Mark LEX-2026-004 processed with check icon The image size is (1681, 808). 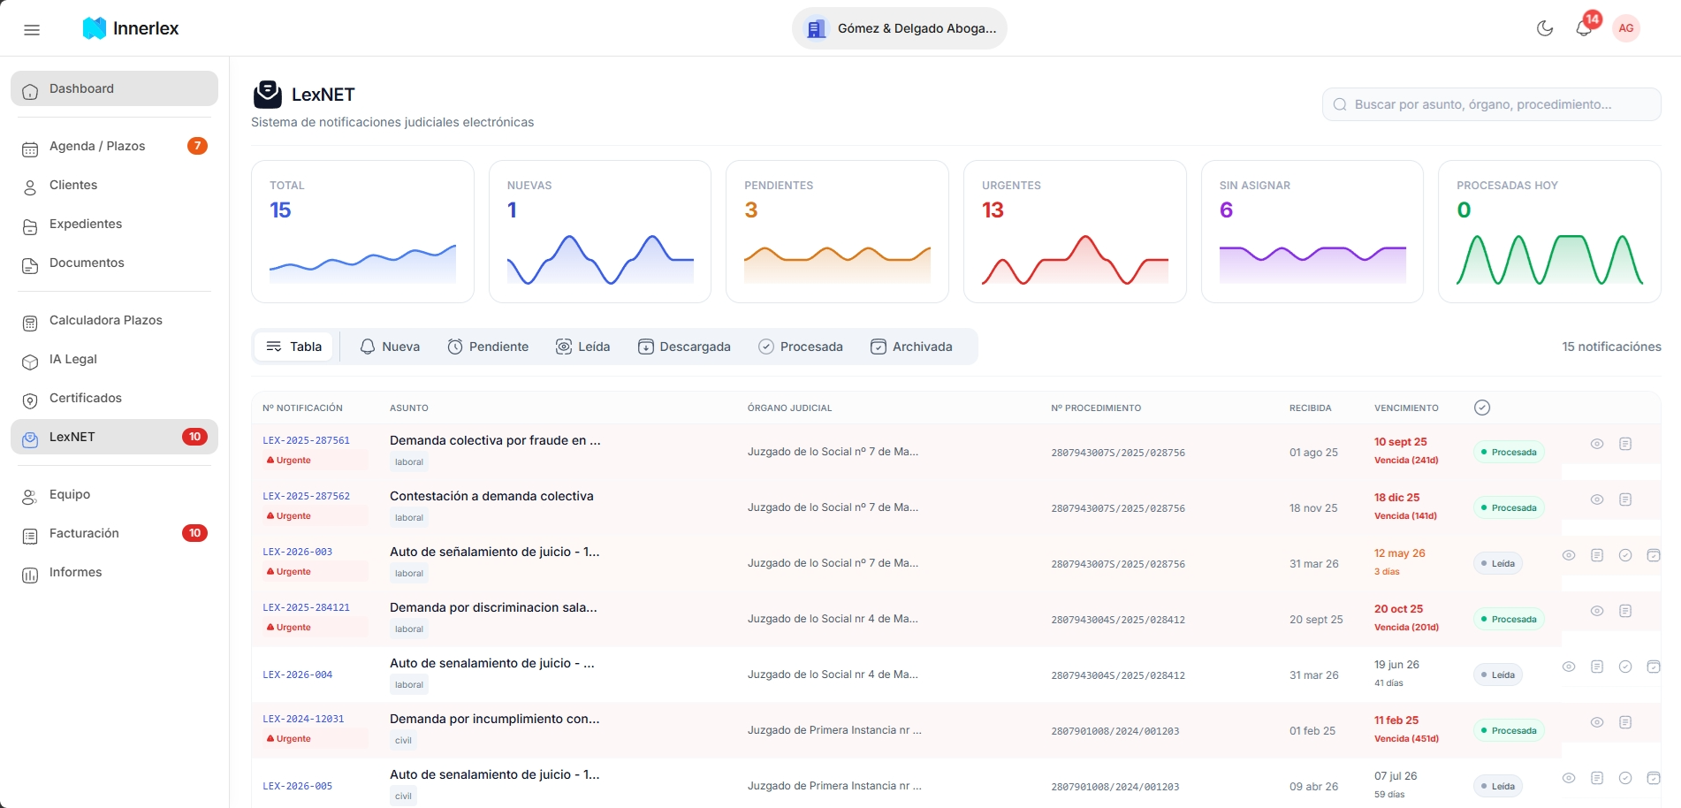tap(1625, 667)
